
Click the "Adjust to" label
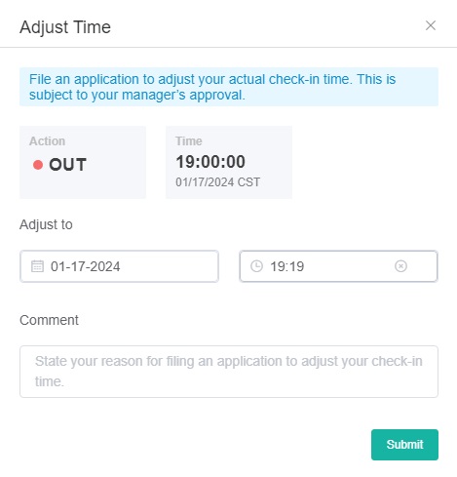46,224
